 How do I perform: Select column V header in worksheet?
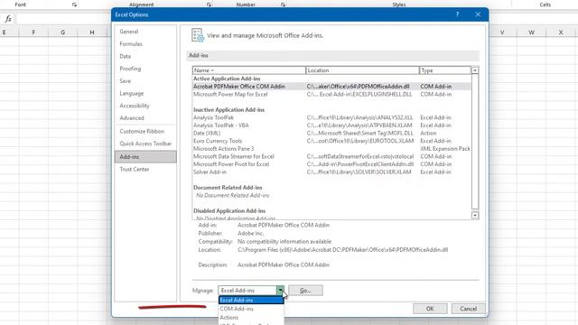coord(502,32)
